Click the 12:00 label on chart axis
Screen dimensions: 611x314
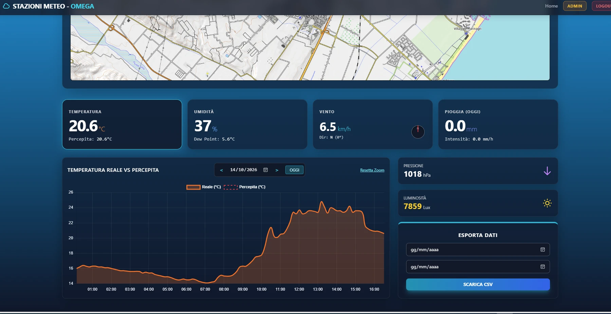coord(299,289)
